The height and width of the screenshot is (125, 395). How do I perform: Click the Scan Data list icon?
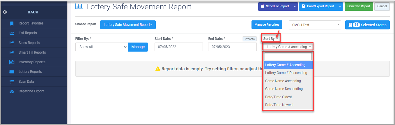[x=12, y=82]
